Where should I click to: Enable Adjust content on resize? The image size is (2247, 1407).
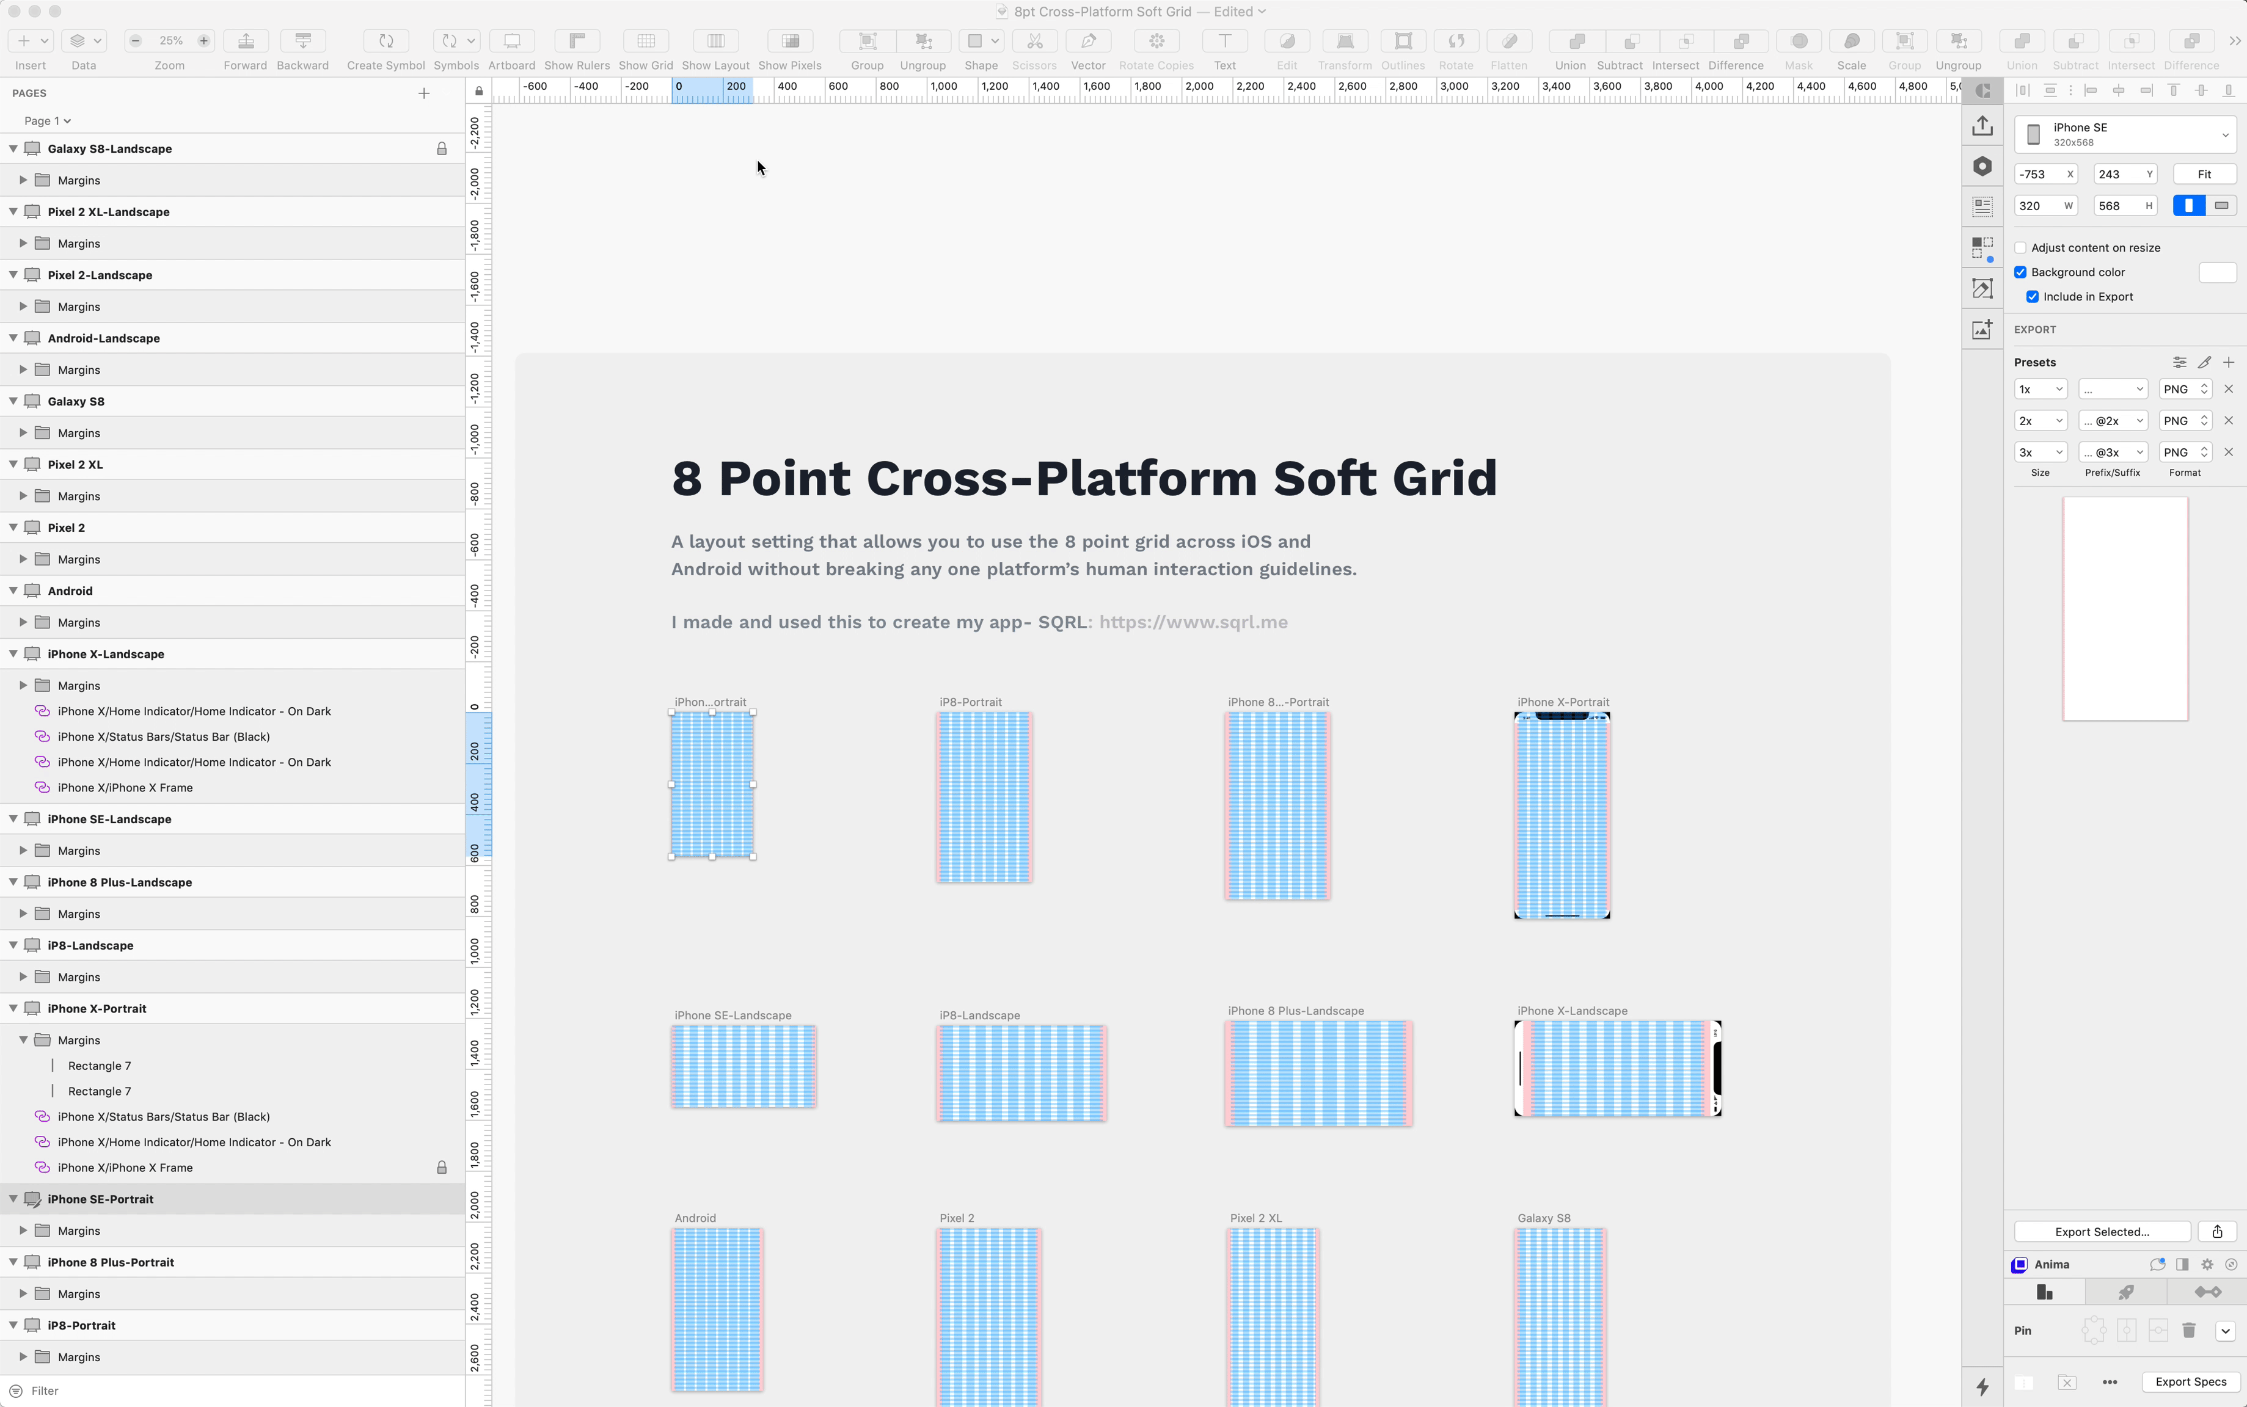(x=2021, y=247)
